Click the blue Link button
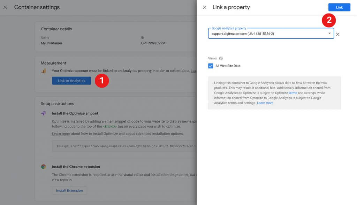Viewport: 357px width, 205px height. (339, 7)
